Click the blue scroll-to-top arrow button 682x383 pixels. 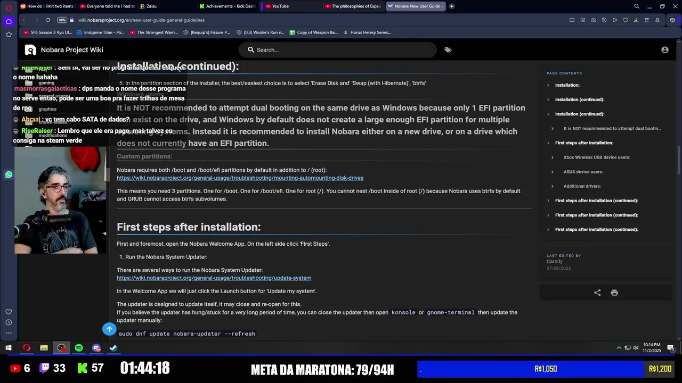click(109, 329)
